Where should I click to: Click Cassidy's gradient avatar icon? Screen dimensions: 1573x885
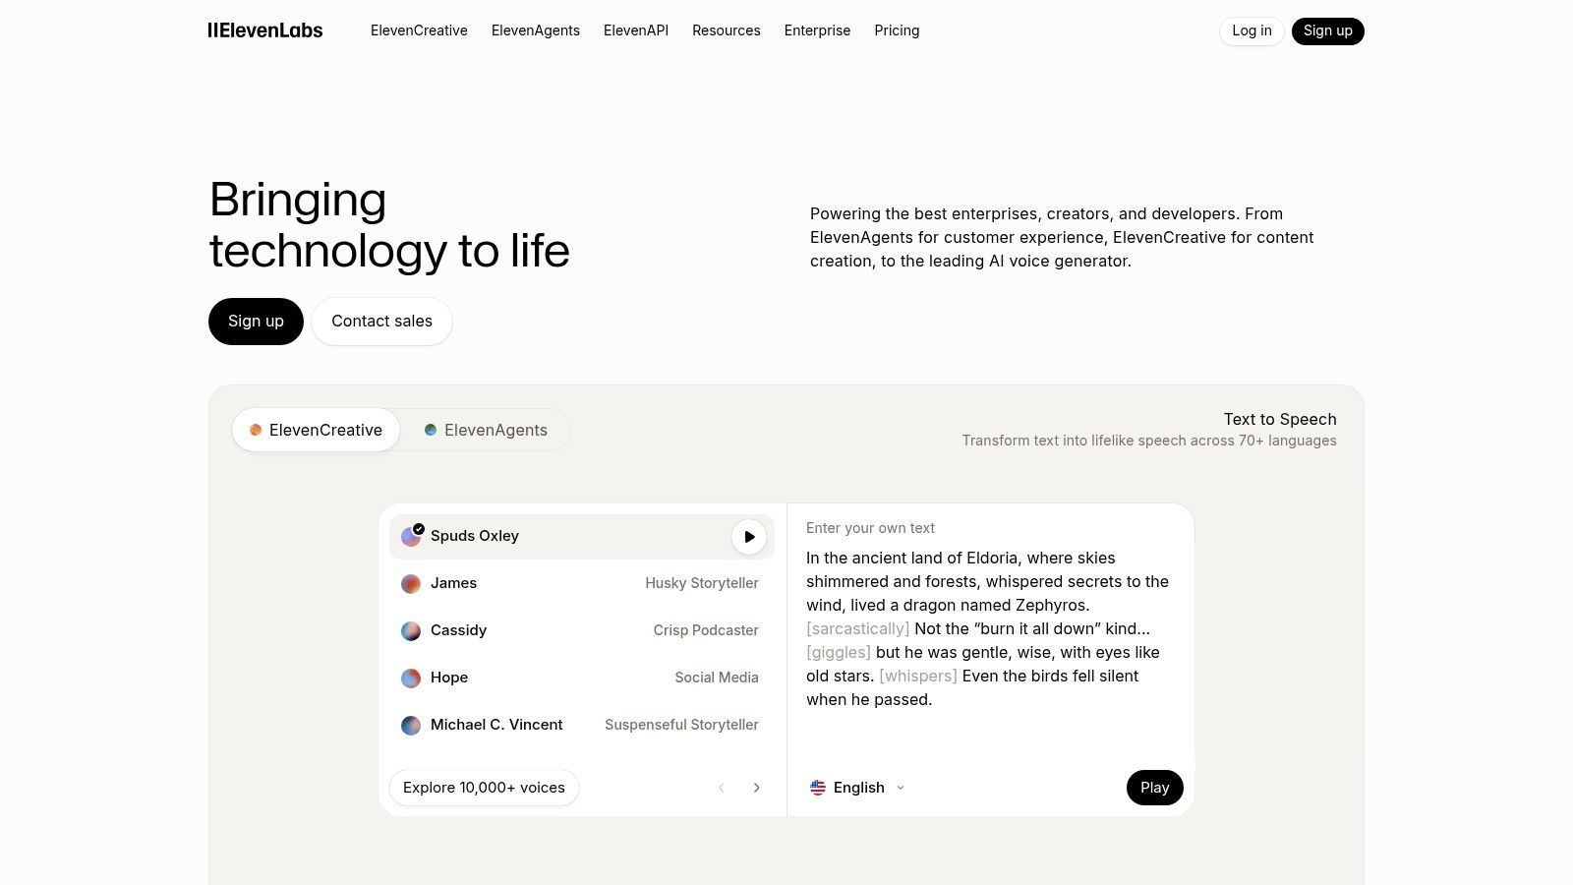410,630
